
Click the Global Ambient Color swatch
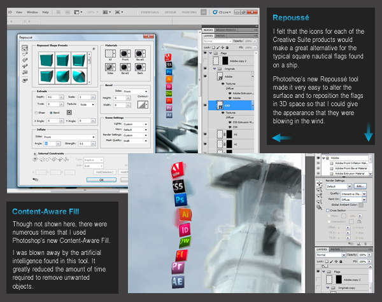pyautogui.click(x=361, y=205)
